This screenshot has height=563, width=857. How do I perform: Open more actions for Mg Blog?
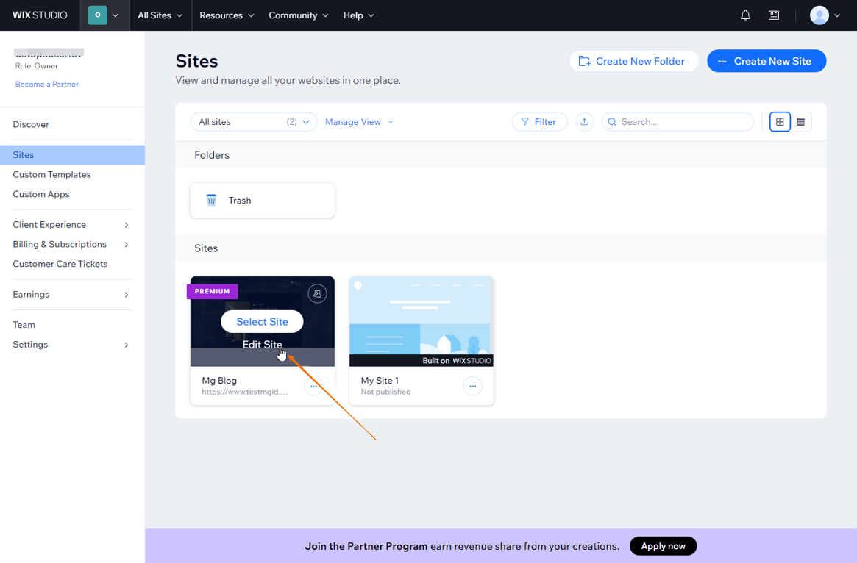313,385
